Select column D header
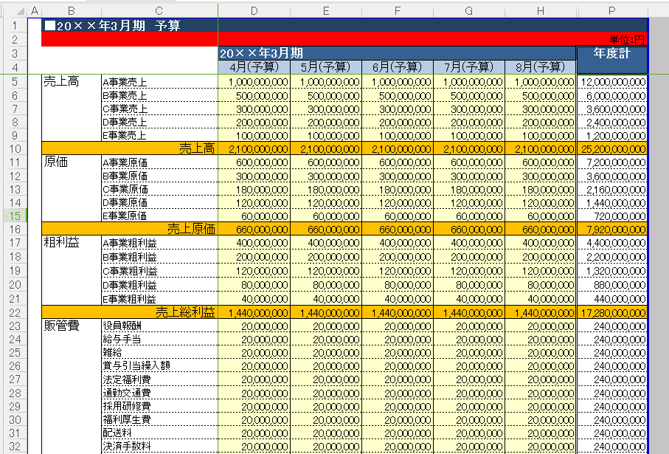This screenshot has height=454, width=669. (254, 10)
